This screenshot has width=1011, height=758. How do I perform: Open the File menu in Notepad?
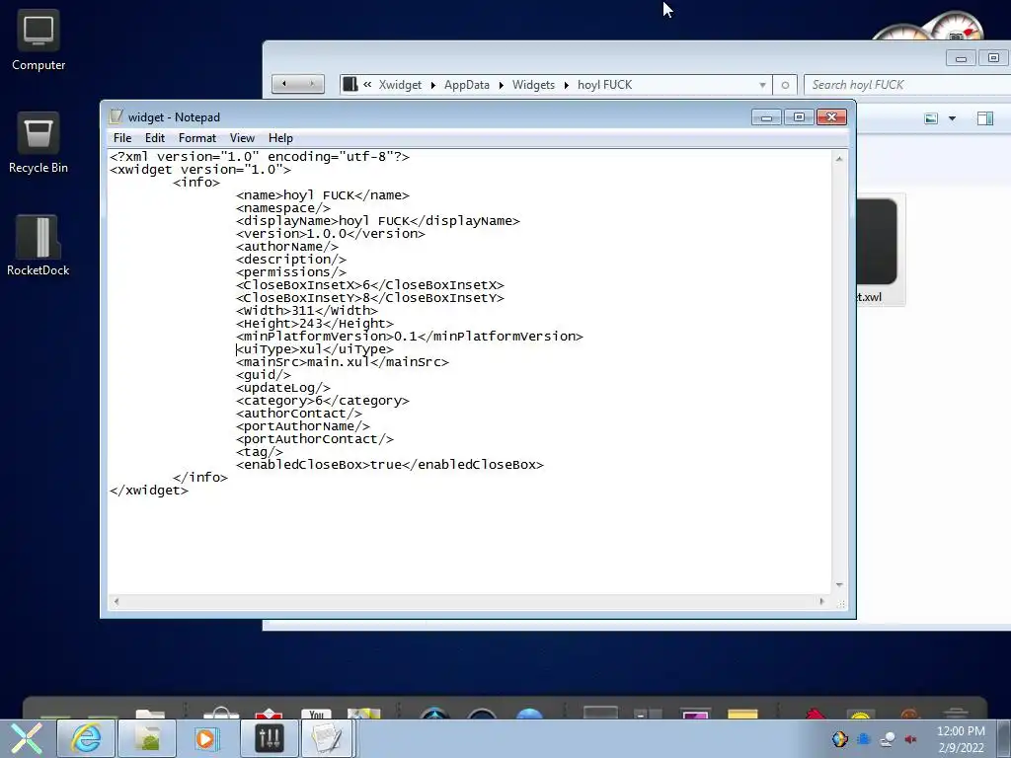click(x=122, y=138)
